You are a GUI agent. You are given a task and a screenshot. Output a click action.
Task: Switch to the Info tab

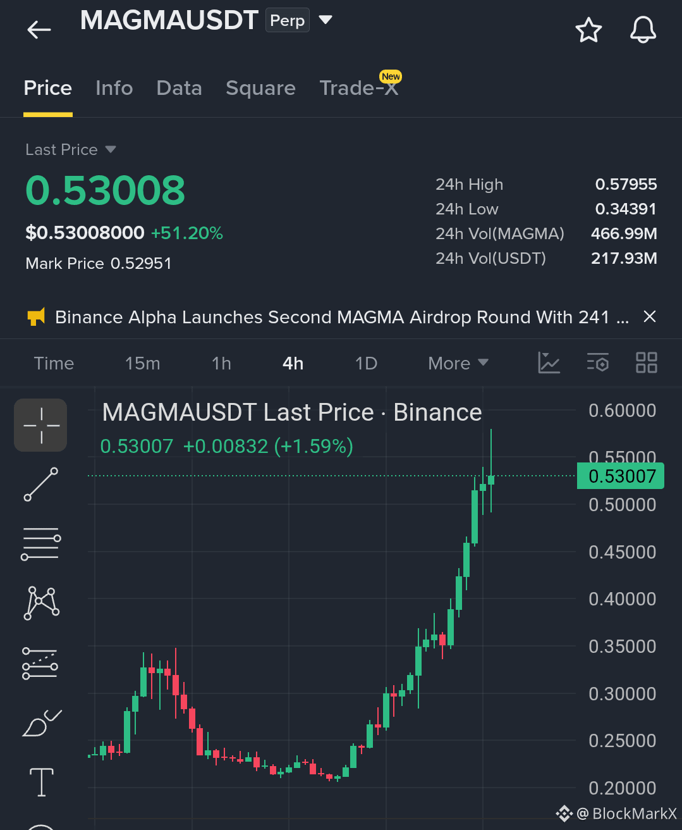[x=114, y=88]
